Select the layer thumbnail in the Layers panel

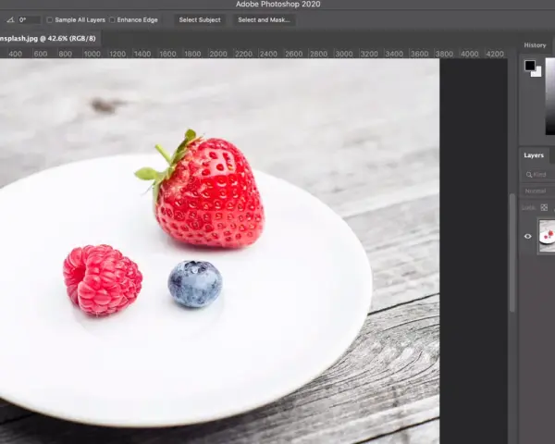click(x=547, y=236)
